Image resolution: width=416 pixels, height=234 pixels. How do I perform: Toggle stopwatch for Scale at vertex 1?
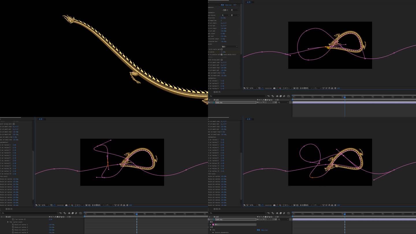(x=13, y=224)
